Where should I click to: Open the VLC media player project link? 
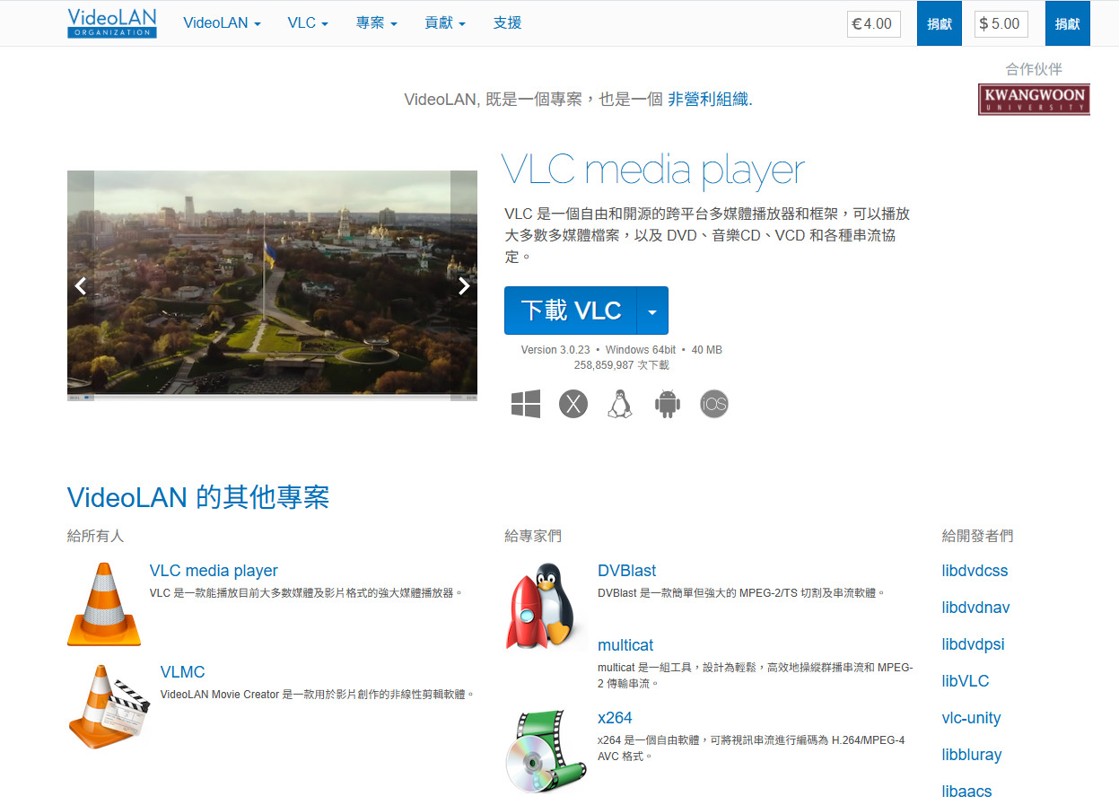[214, 571]
